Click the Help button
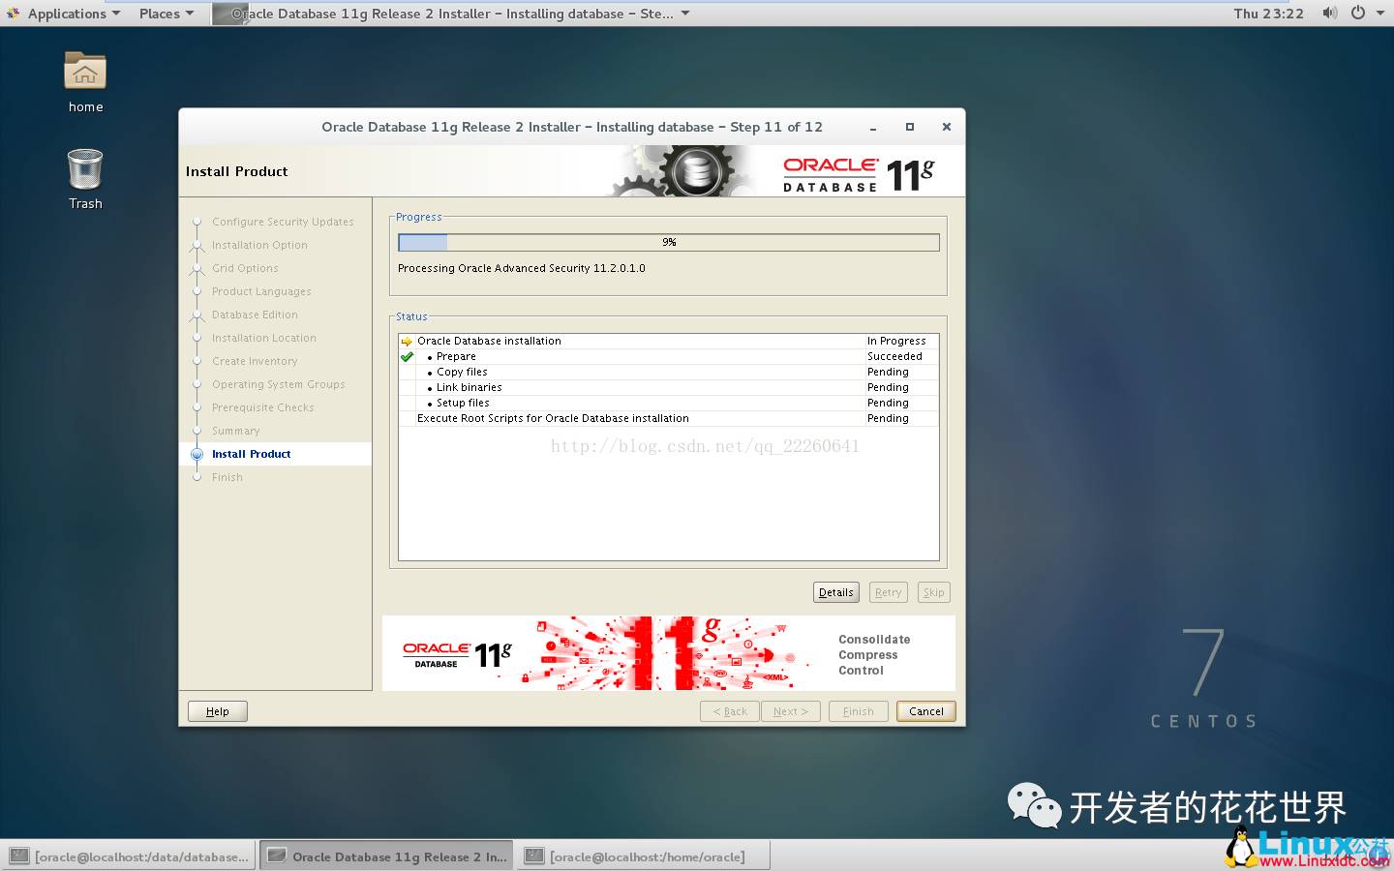This screenshot has width=1394, height=871. coord(218,711)
